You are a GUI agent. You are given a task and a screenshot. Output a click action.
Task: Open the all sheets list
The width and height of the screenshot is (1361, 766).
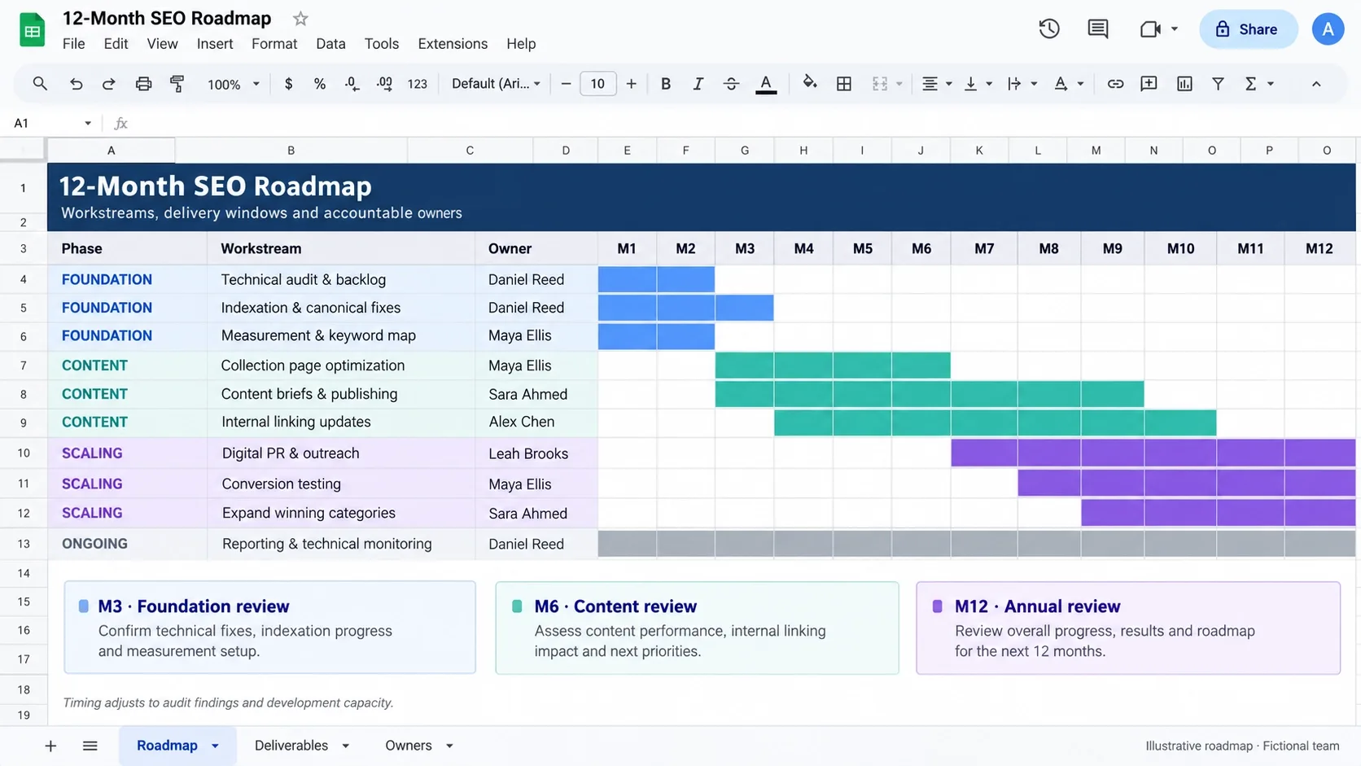coord(90,746)
